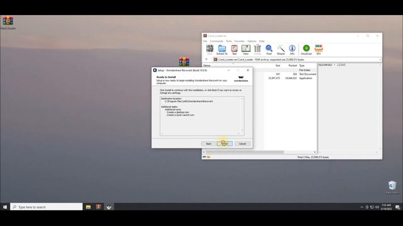Click the up-one-level arrow in WinRAR
This screenshot has height=226, width=403.
tap(206, 60)
